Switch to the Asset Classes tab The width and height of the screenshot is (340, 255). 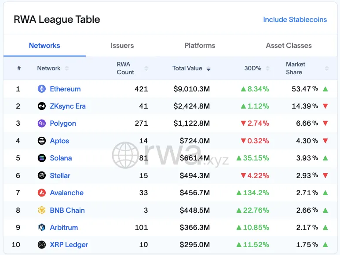[x=289, y=45]
